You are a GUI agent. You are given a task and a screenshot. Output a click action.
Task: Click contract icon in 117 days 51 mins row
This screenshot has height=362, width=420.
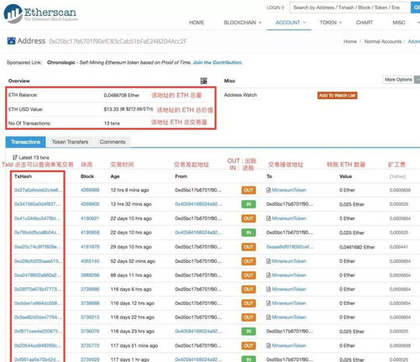[269, 345]
